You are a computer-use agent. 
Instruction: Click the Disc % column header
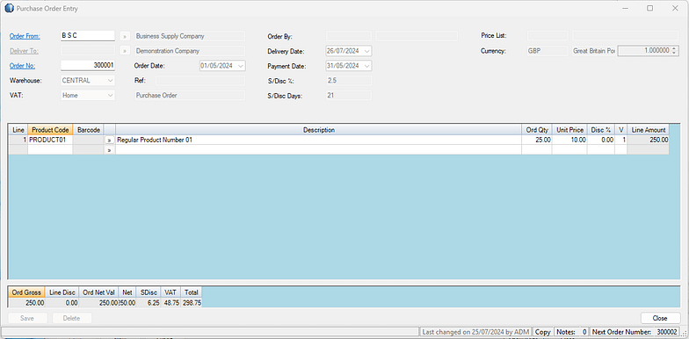[601, 130]
